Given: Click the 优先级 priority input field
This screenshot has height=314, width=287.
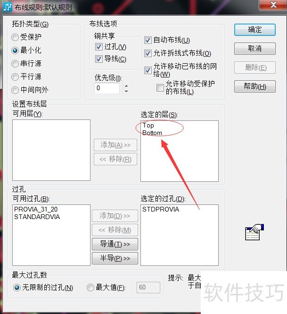Looking at the screenshot, I should [x=107, y=88].
